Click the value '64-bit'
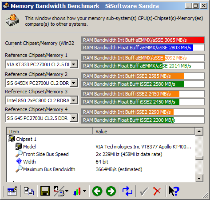Image resolution: width=210 pixels, height=200 pixels. [x=102, y=162]
